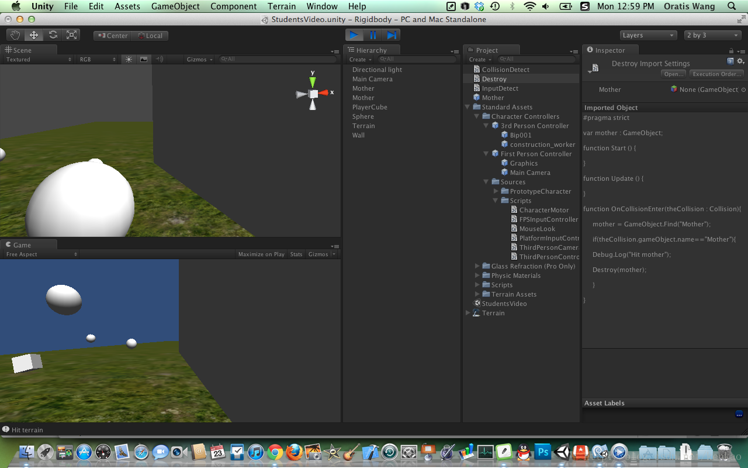Open the 2 by 3 layout dropdown
This screenshot has height=468, width=748.
pos(712,35)
